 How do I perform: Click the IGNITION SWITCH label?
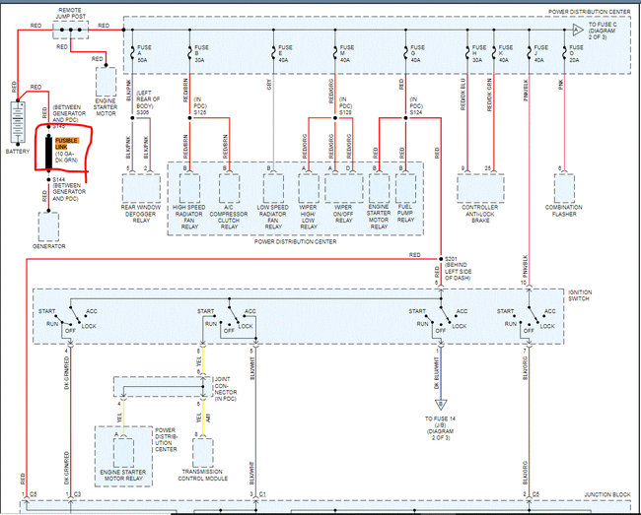point(580,295)
